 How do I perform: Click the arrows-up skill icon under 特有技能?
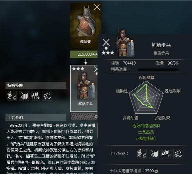(35, 96)
